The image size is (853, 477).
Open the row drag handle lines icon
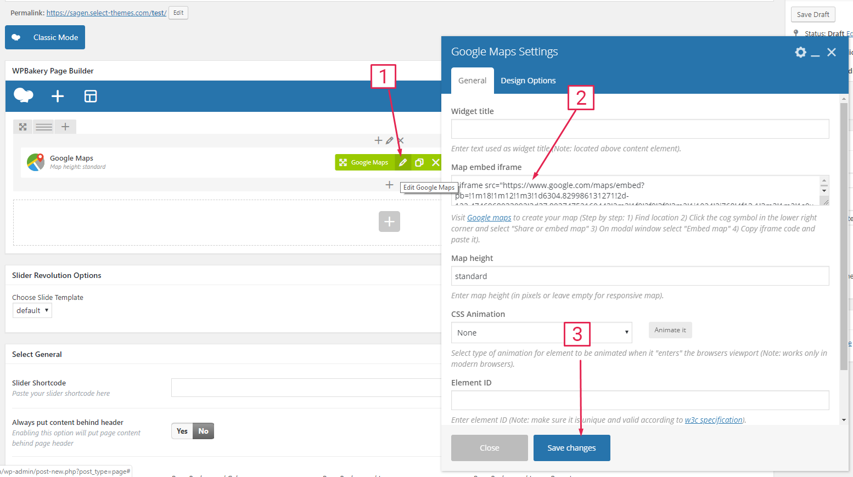44,127
